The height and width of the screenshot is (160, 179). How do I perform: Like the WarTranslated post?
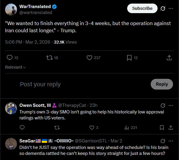89,58
